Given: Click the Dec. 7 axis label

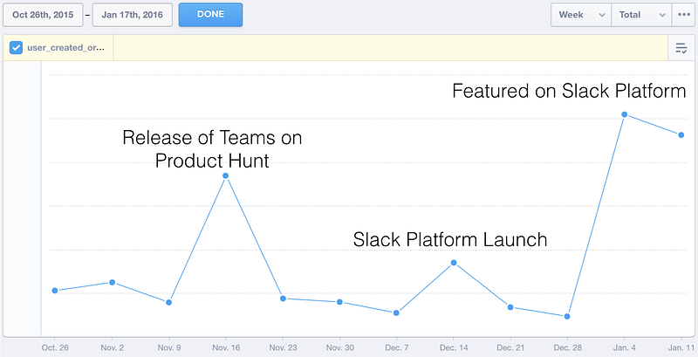Looking at the screenshot, I should (397, 347).
